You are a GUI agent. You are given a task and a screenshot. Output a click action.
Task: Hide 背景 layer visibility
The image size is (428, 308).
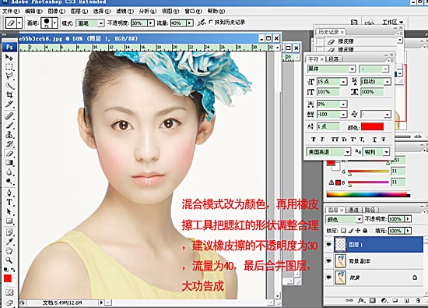point(328,278)
